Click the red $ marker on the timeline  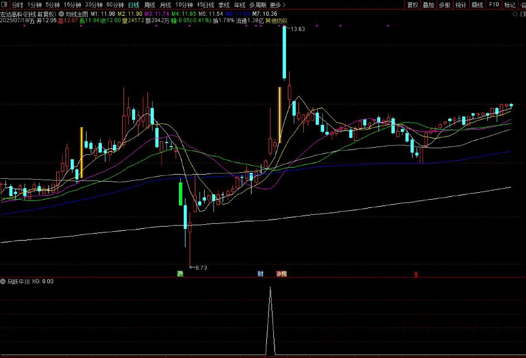tap(416, 274)
